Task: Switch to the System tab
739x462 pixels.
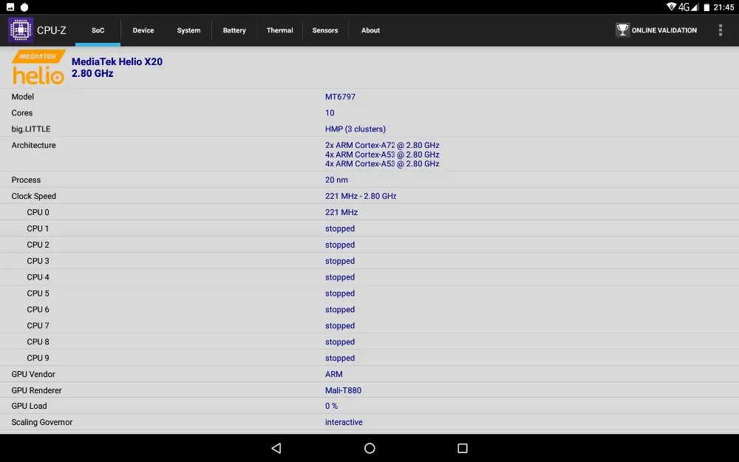Action: click(x=188, y=30)
